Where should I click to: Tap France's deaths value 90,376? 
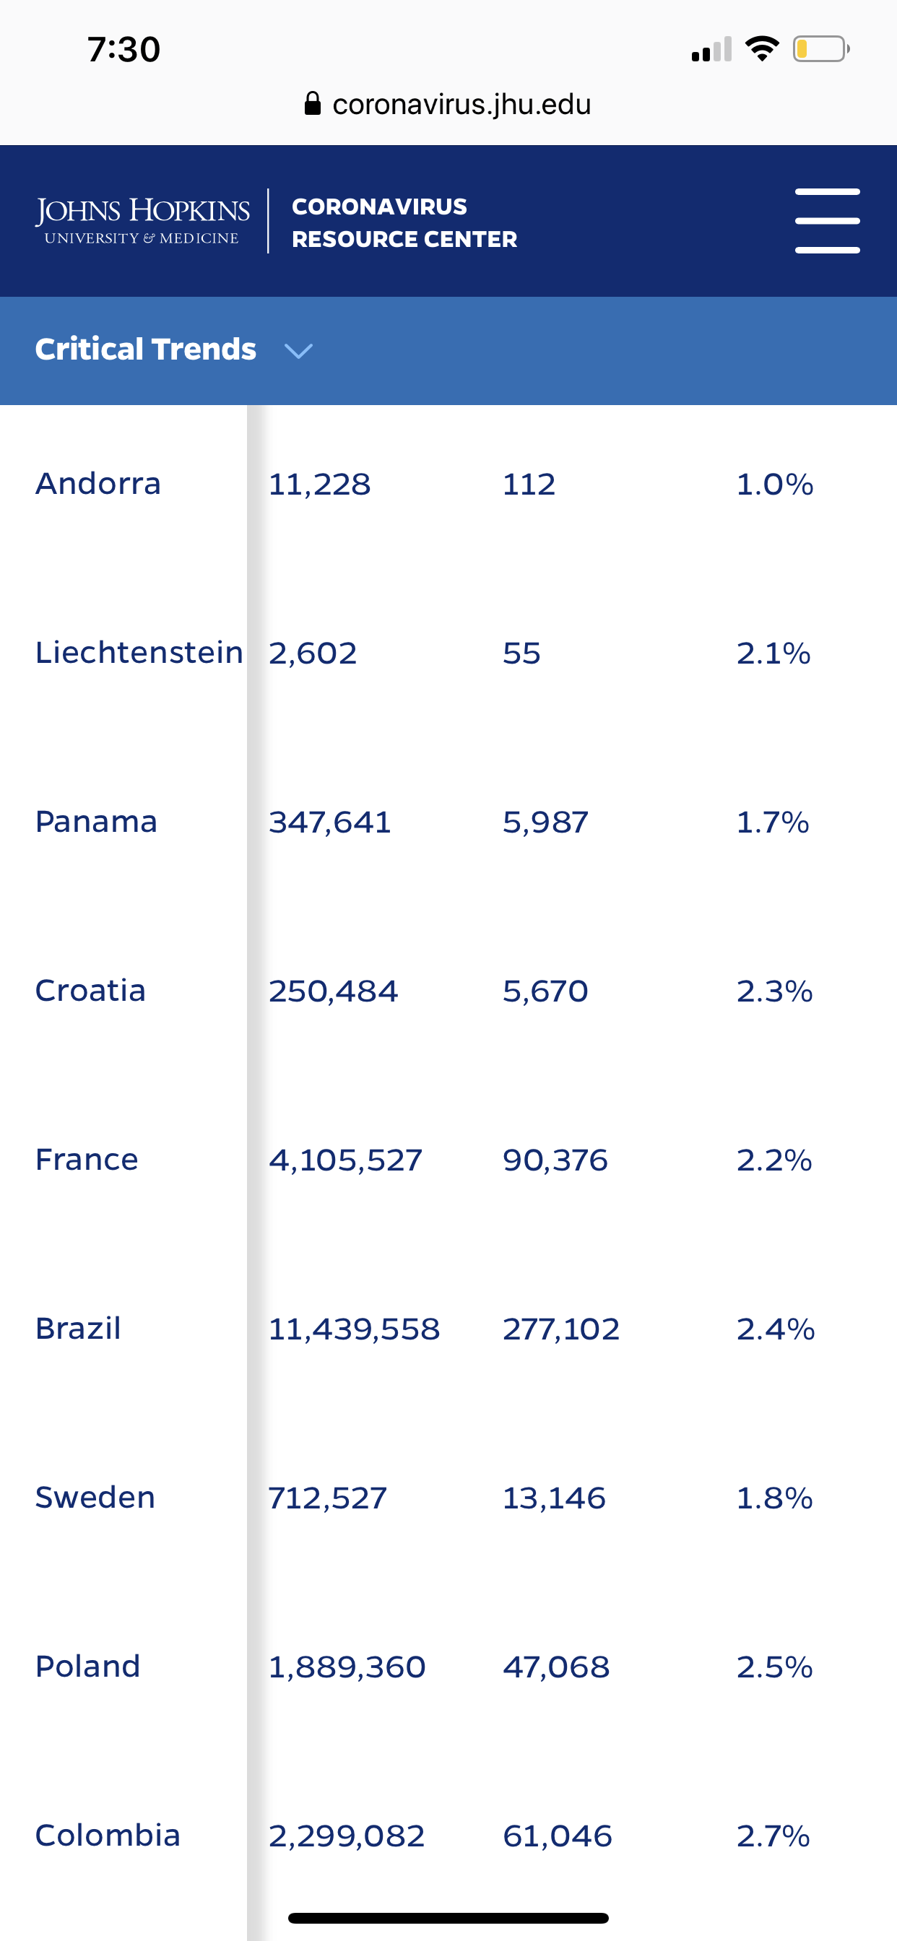pos(555,1160)
